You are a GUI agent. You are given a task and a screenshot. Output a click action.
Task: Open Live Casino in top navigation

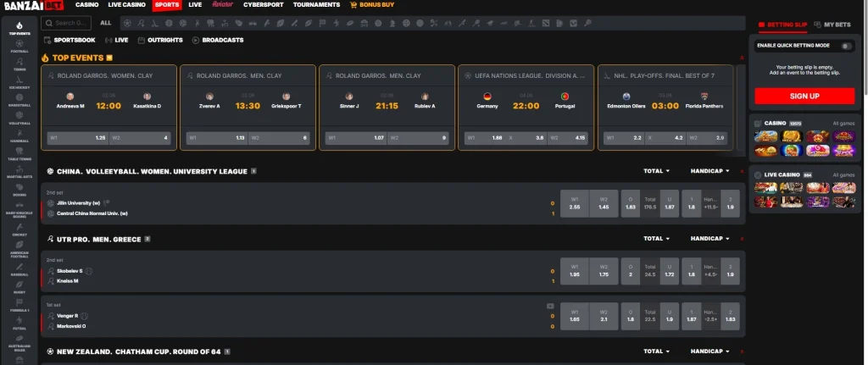pyautogui.click(x=127, y=5)
